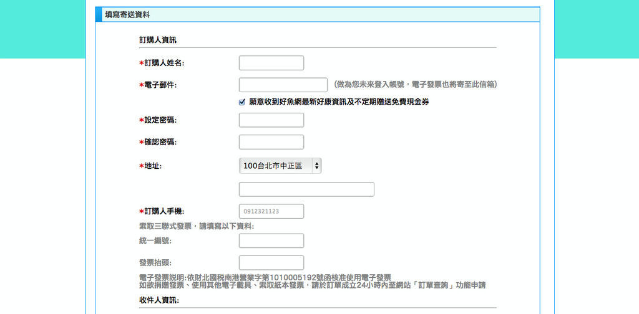Click the 確認密碼 label
The height and width of the screenshot is (314, 639).
[159, 142]
